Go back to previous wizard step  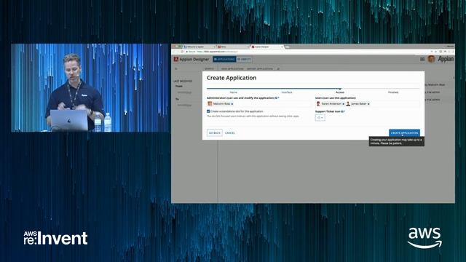[214, 132]
